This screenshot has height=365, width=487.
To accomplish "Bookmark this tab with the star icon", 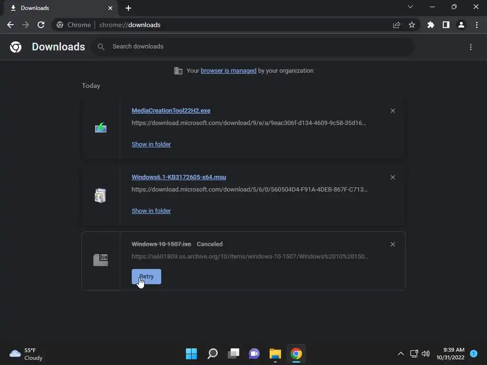I will point(412,25).
